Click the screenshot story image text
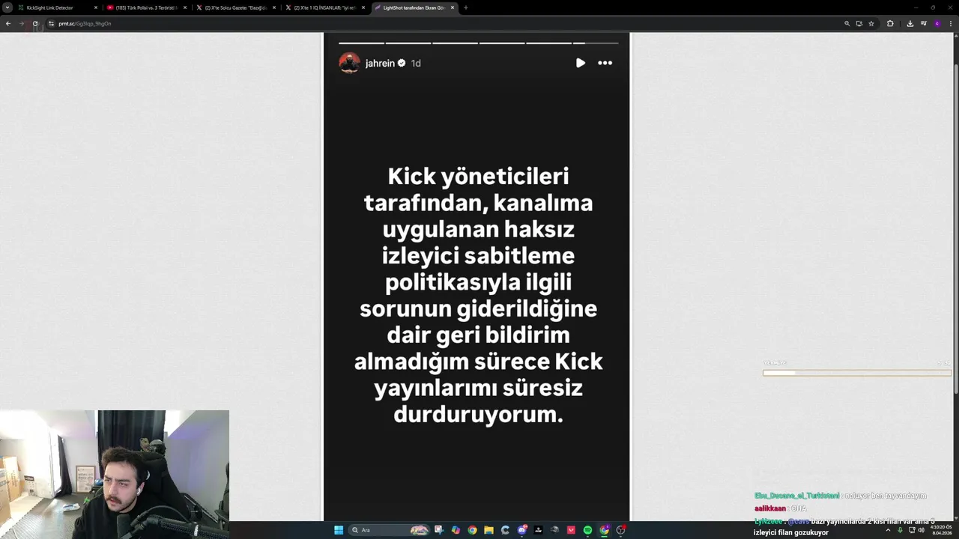 pyautogui.click(x=478, y=295)
